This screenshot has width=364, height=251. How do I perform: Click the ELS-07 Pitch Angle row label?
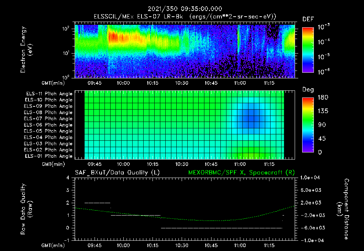[x=48, y=118]
